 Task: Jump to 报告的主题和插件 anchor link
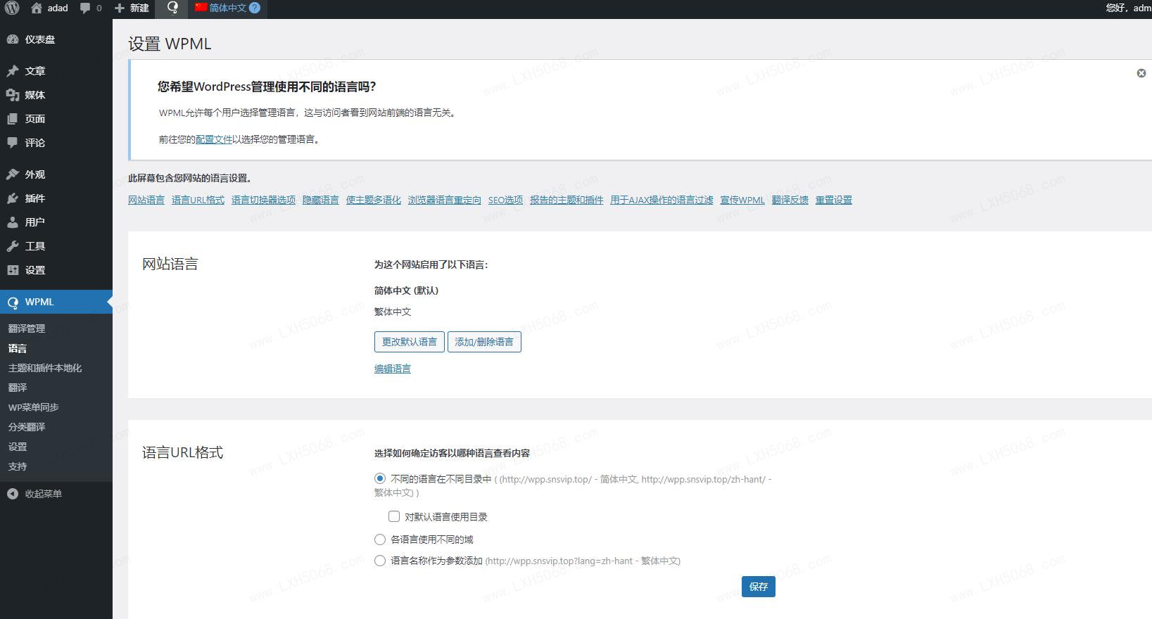click(x=566, y=200)
